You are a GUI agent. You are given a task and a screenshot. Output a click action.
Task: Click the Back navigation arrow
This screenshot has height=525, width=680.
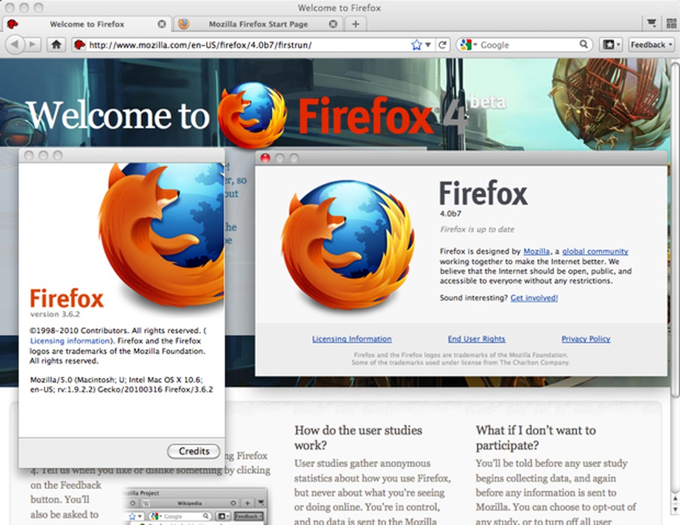click(15, 44)
